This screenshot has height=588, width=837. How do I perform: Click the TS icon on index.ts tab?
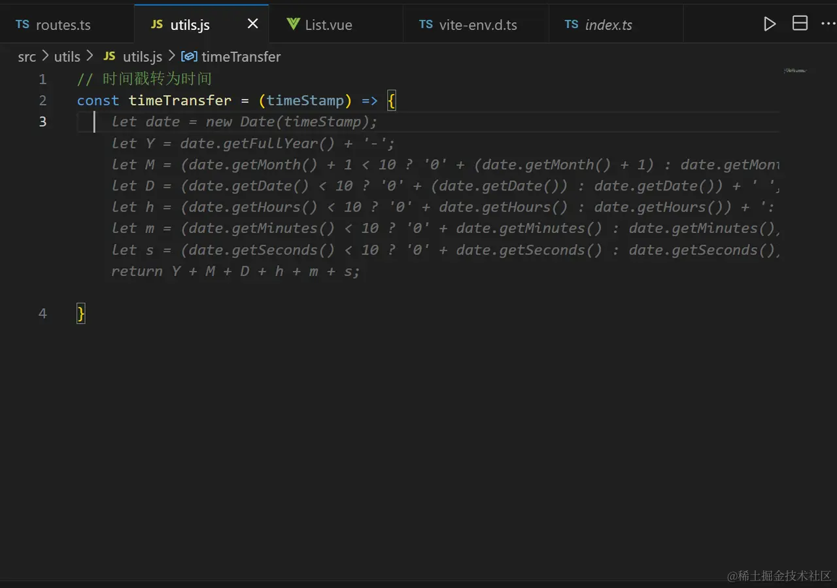pyautogui.click(x=572, y=24)
